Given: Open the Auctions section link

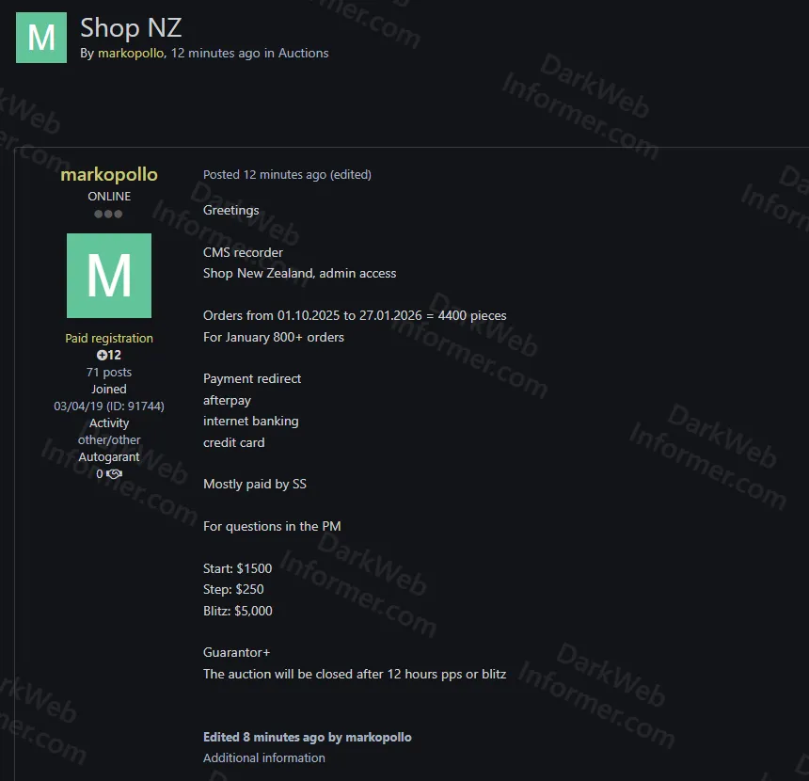Looking at the screenshot, I should (303, 53).
